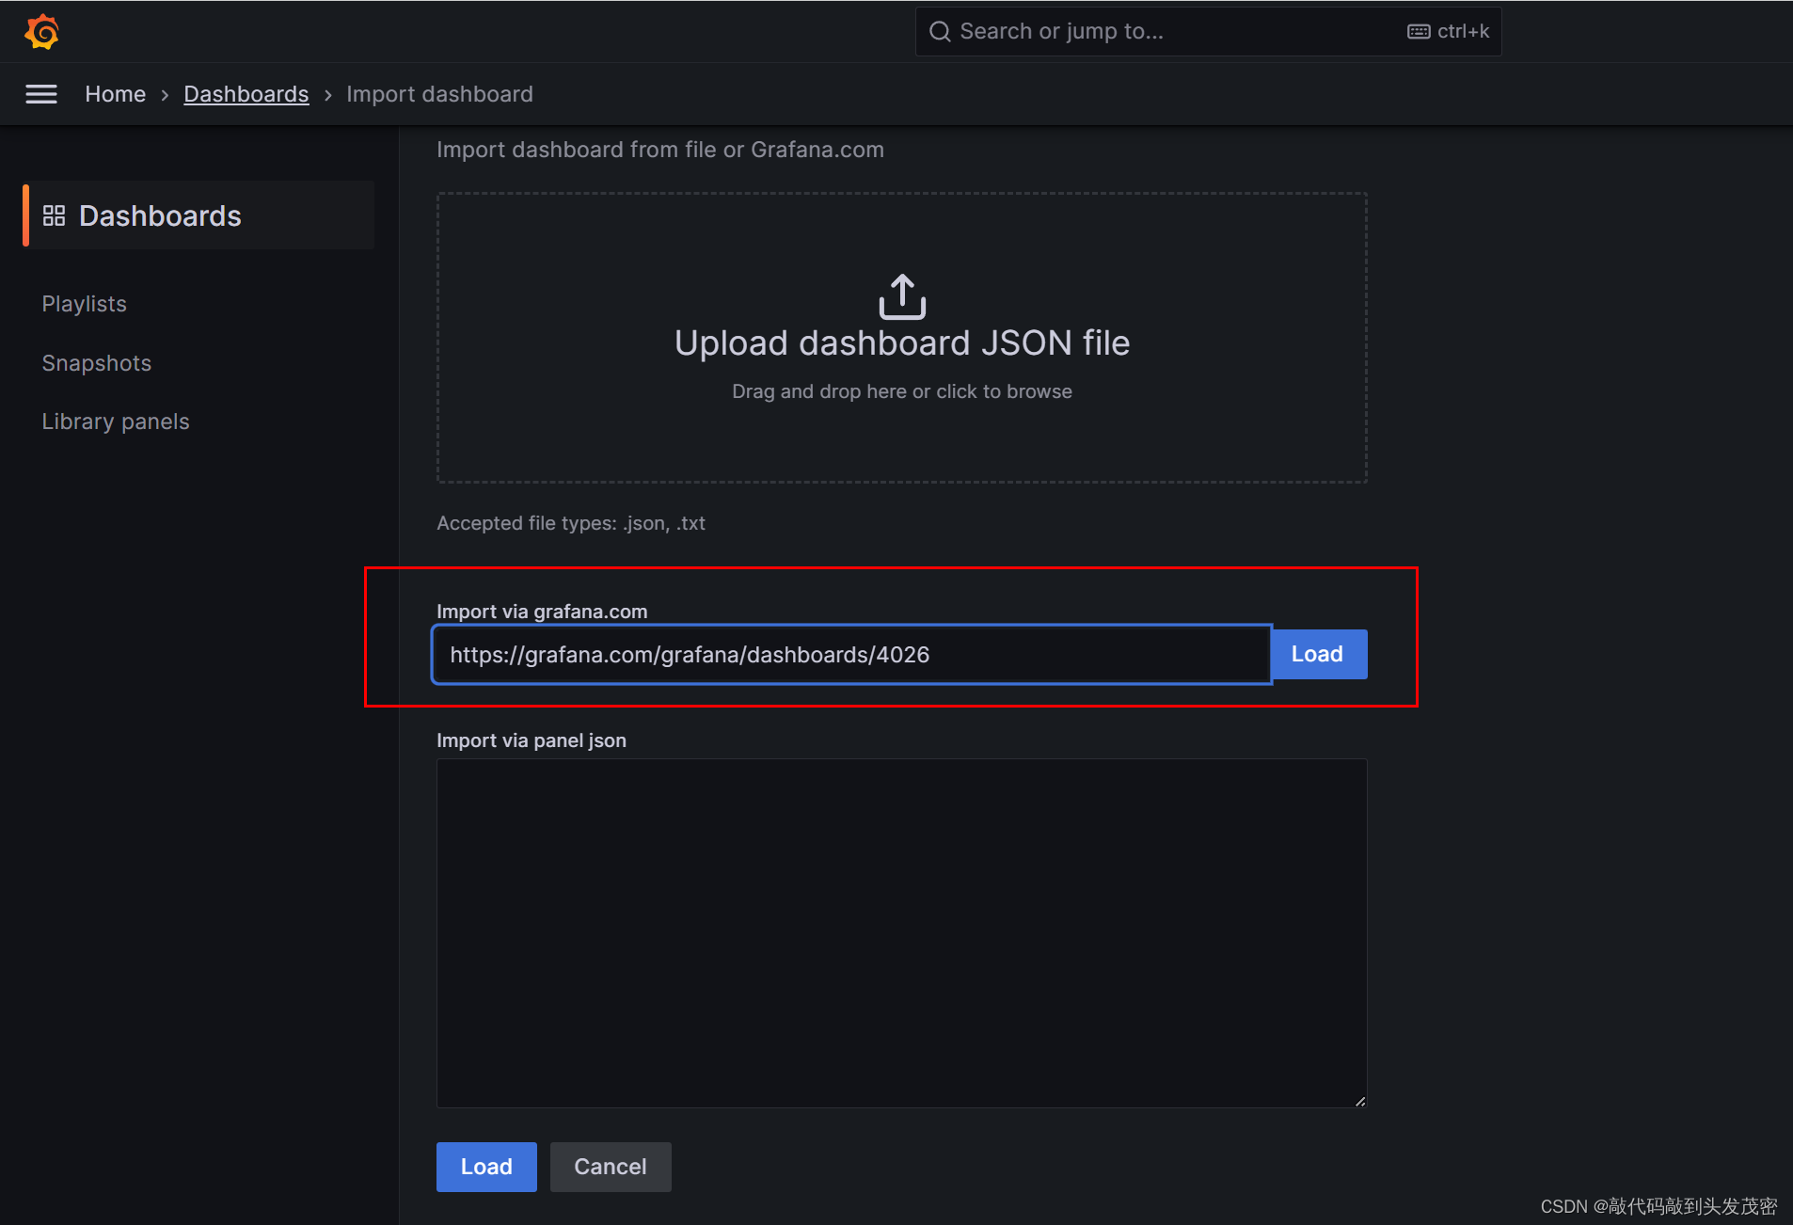
Task: Click the text area corner grip
Action: pyautogui.click(x=1360, y=1101)
